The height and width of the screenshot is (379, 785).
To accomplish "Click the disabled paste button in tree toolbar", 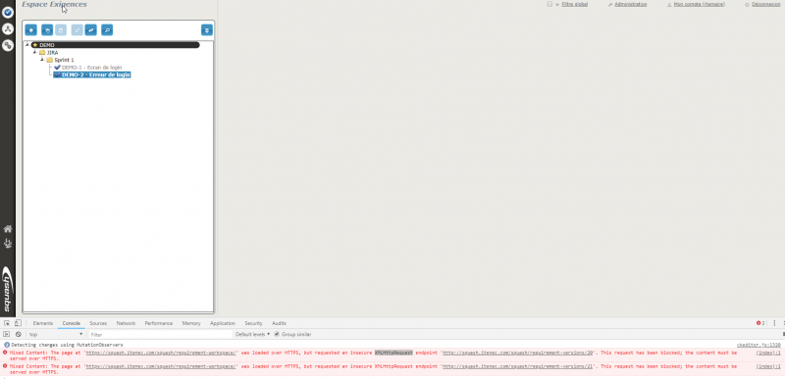I will coord(61,30).
